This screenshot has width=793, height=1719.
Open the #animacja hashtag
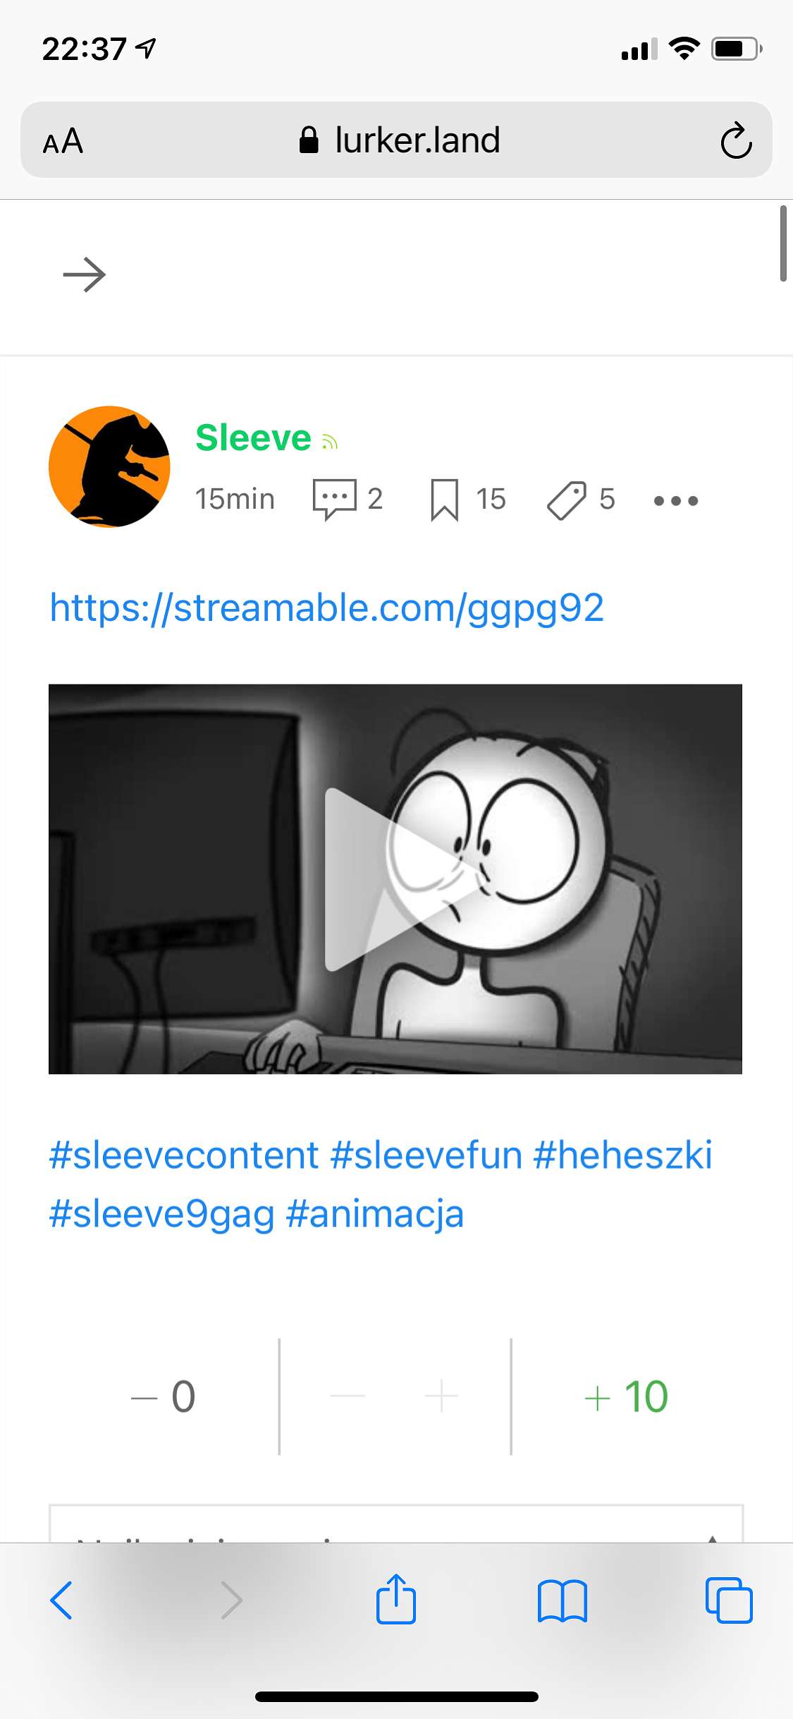[375, 1214]
